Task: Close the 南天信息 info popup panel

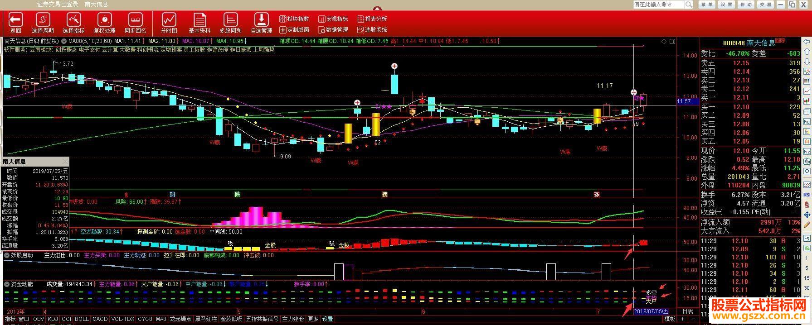Action: (x=65, y=161)
